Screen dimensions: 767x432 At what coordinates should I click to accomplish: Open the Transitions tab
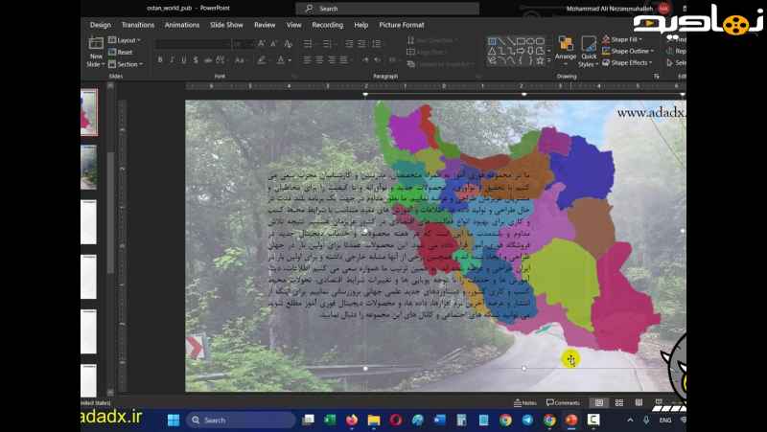coord(138,25)
